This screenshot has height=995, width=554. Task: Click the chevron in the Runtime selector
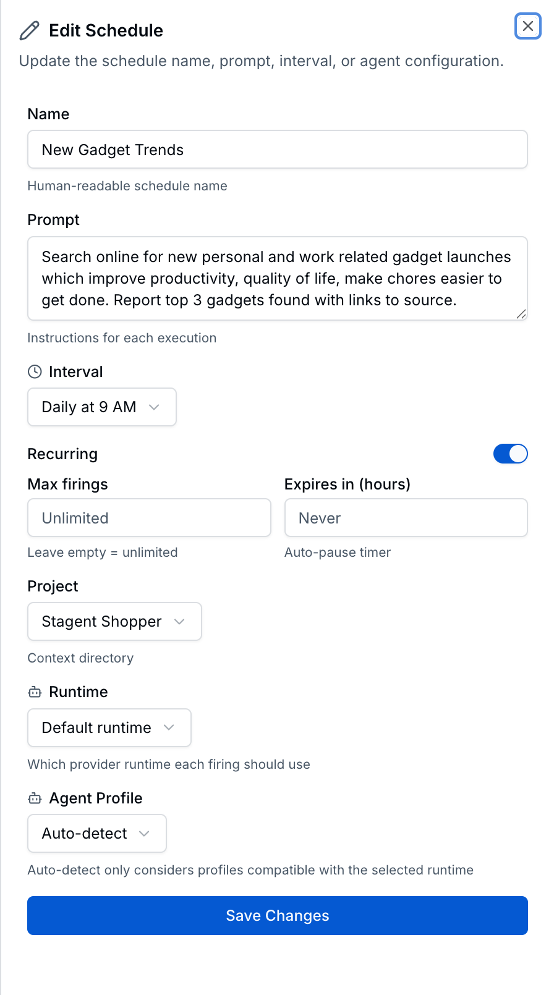click(x=169, y=727)
